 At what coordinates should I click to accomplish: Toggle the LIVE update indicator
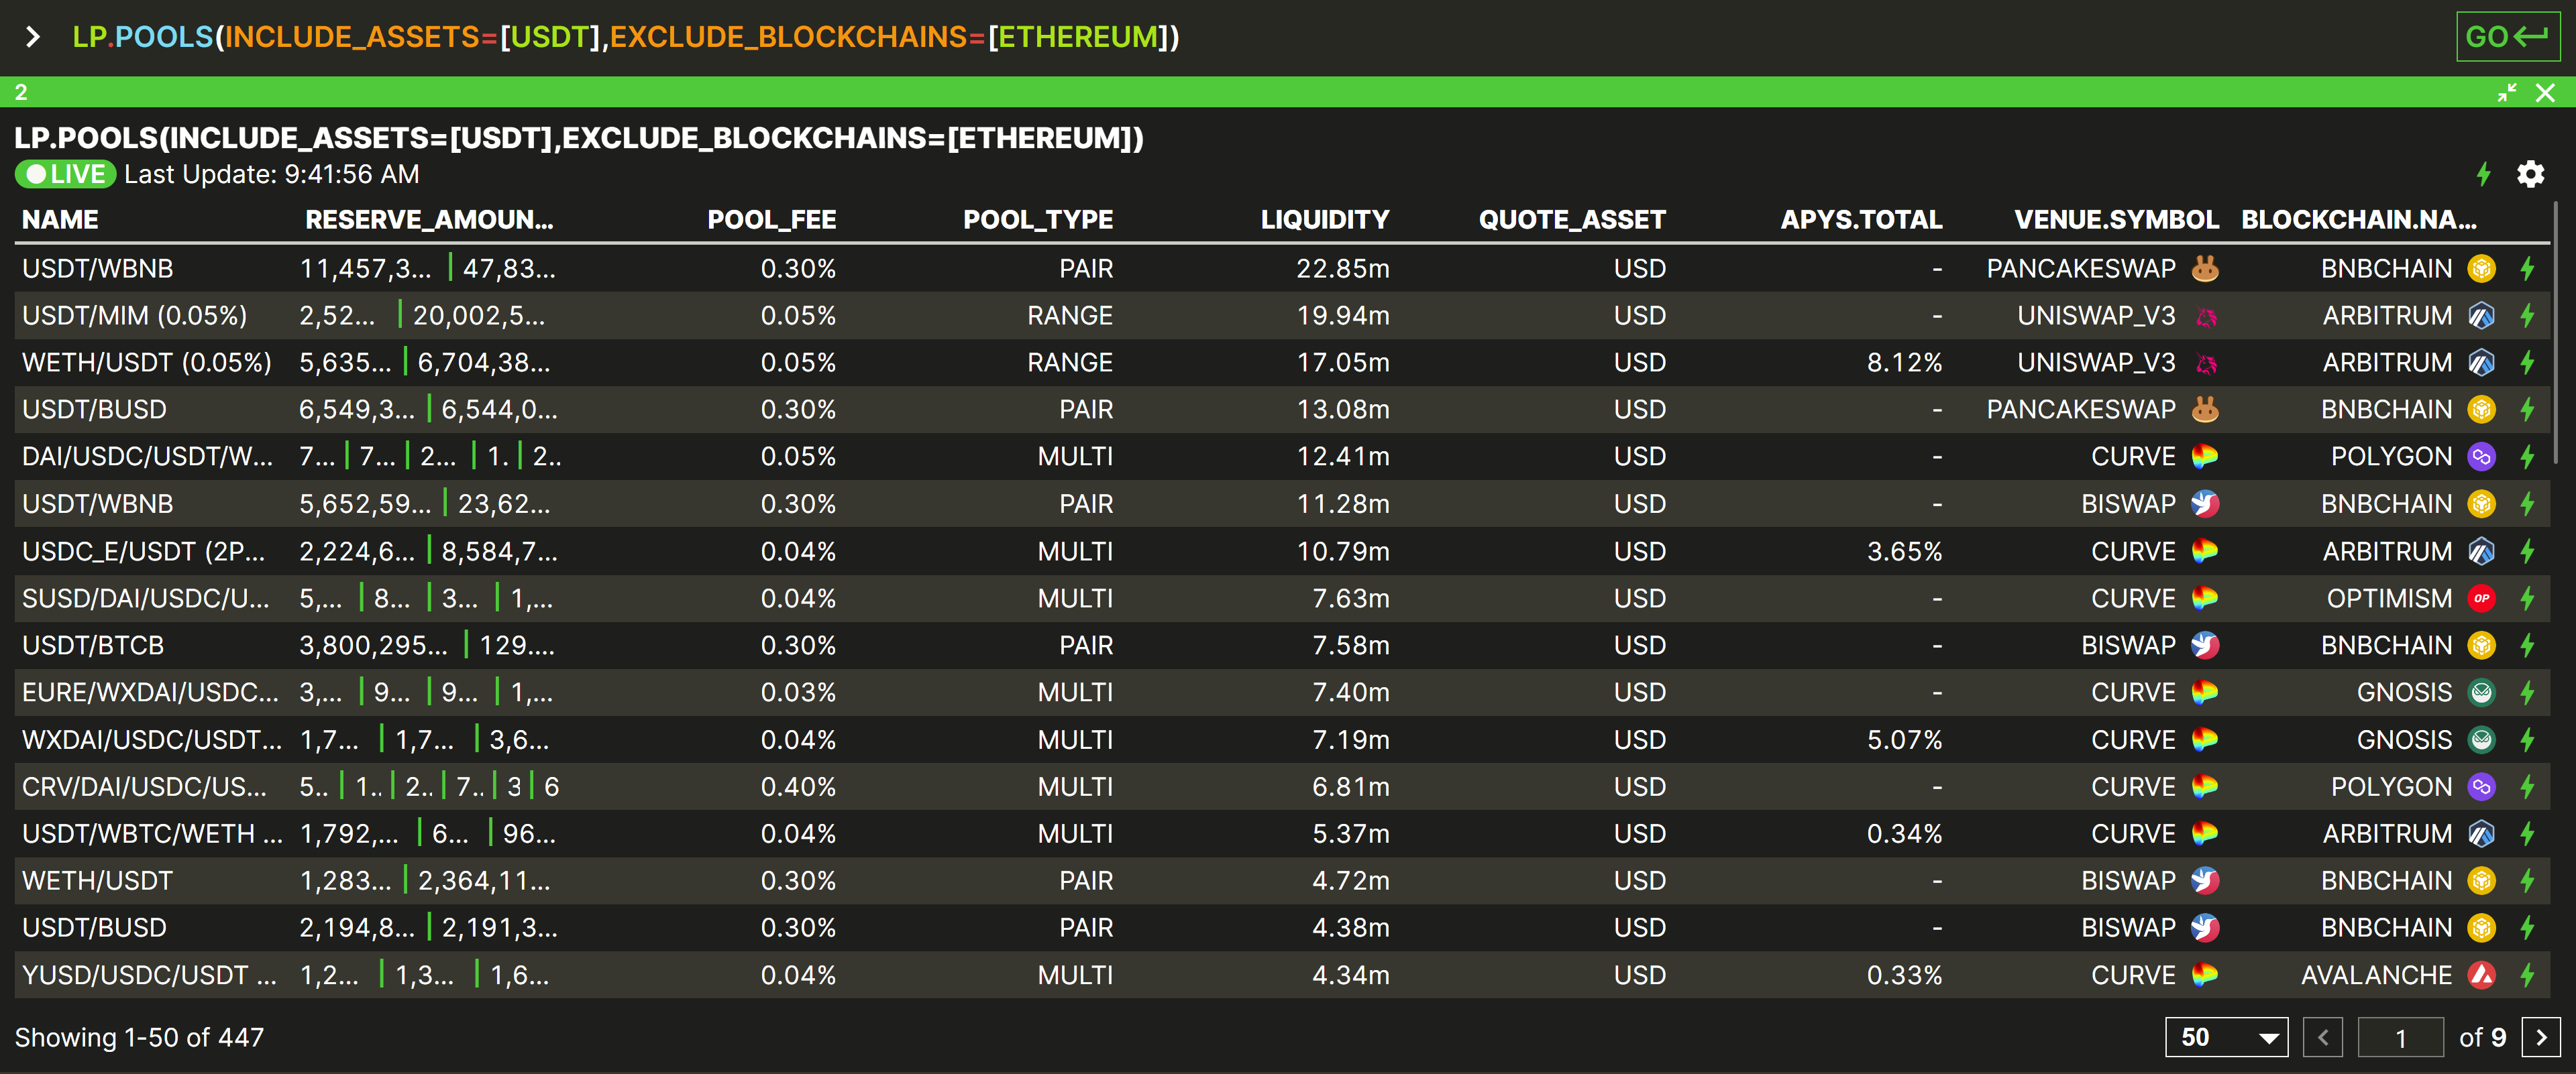pos(66,174)
